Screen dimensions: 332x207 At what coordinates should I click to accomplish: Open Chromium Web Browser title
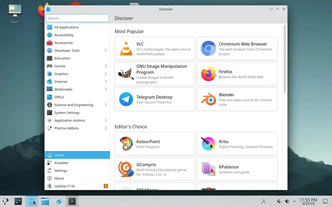[x=243, y=44]
